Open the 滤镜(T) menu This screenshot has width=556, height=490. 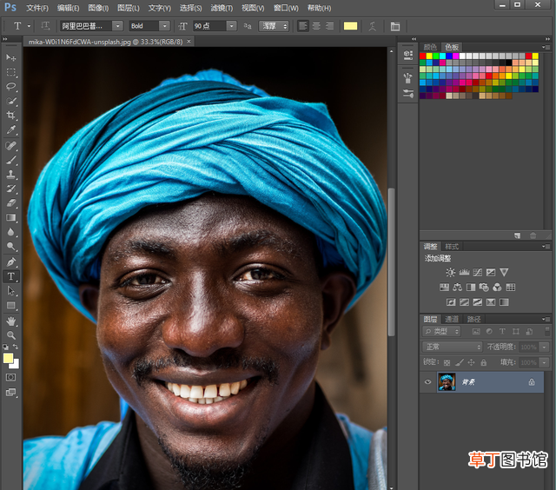point(222,8)
